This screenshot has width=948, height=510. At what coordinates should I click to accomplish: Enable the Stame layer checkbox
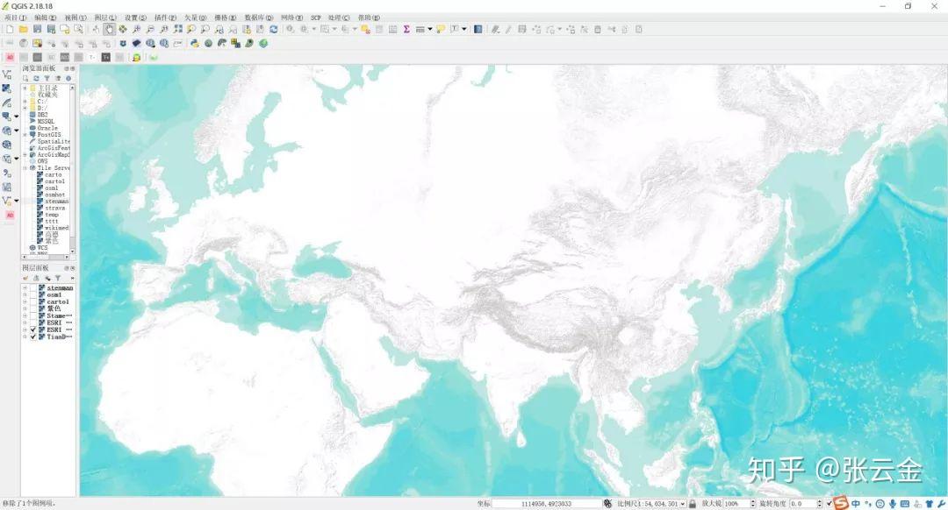[34, 315]
